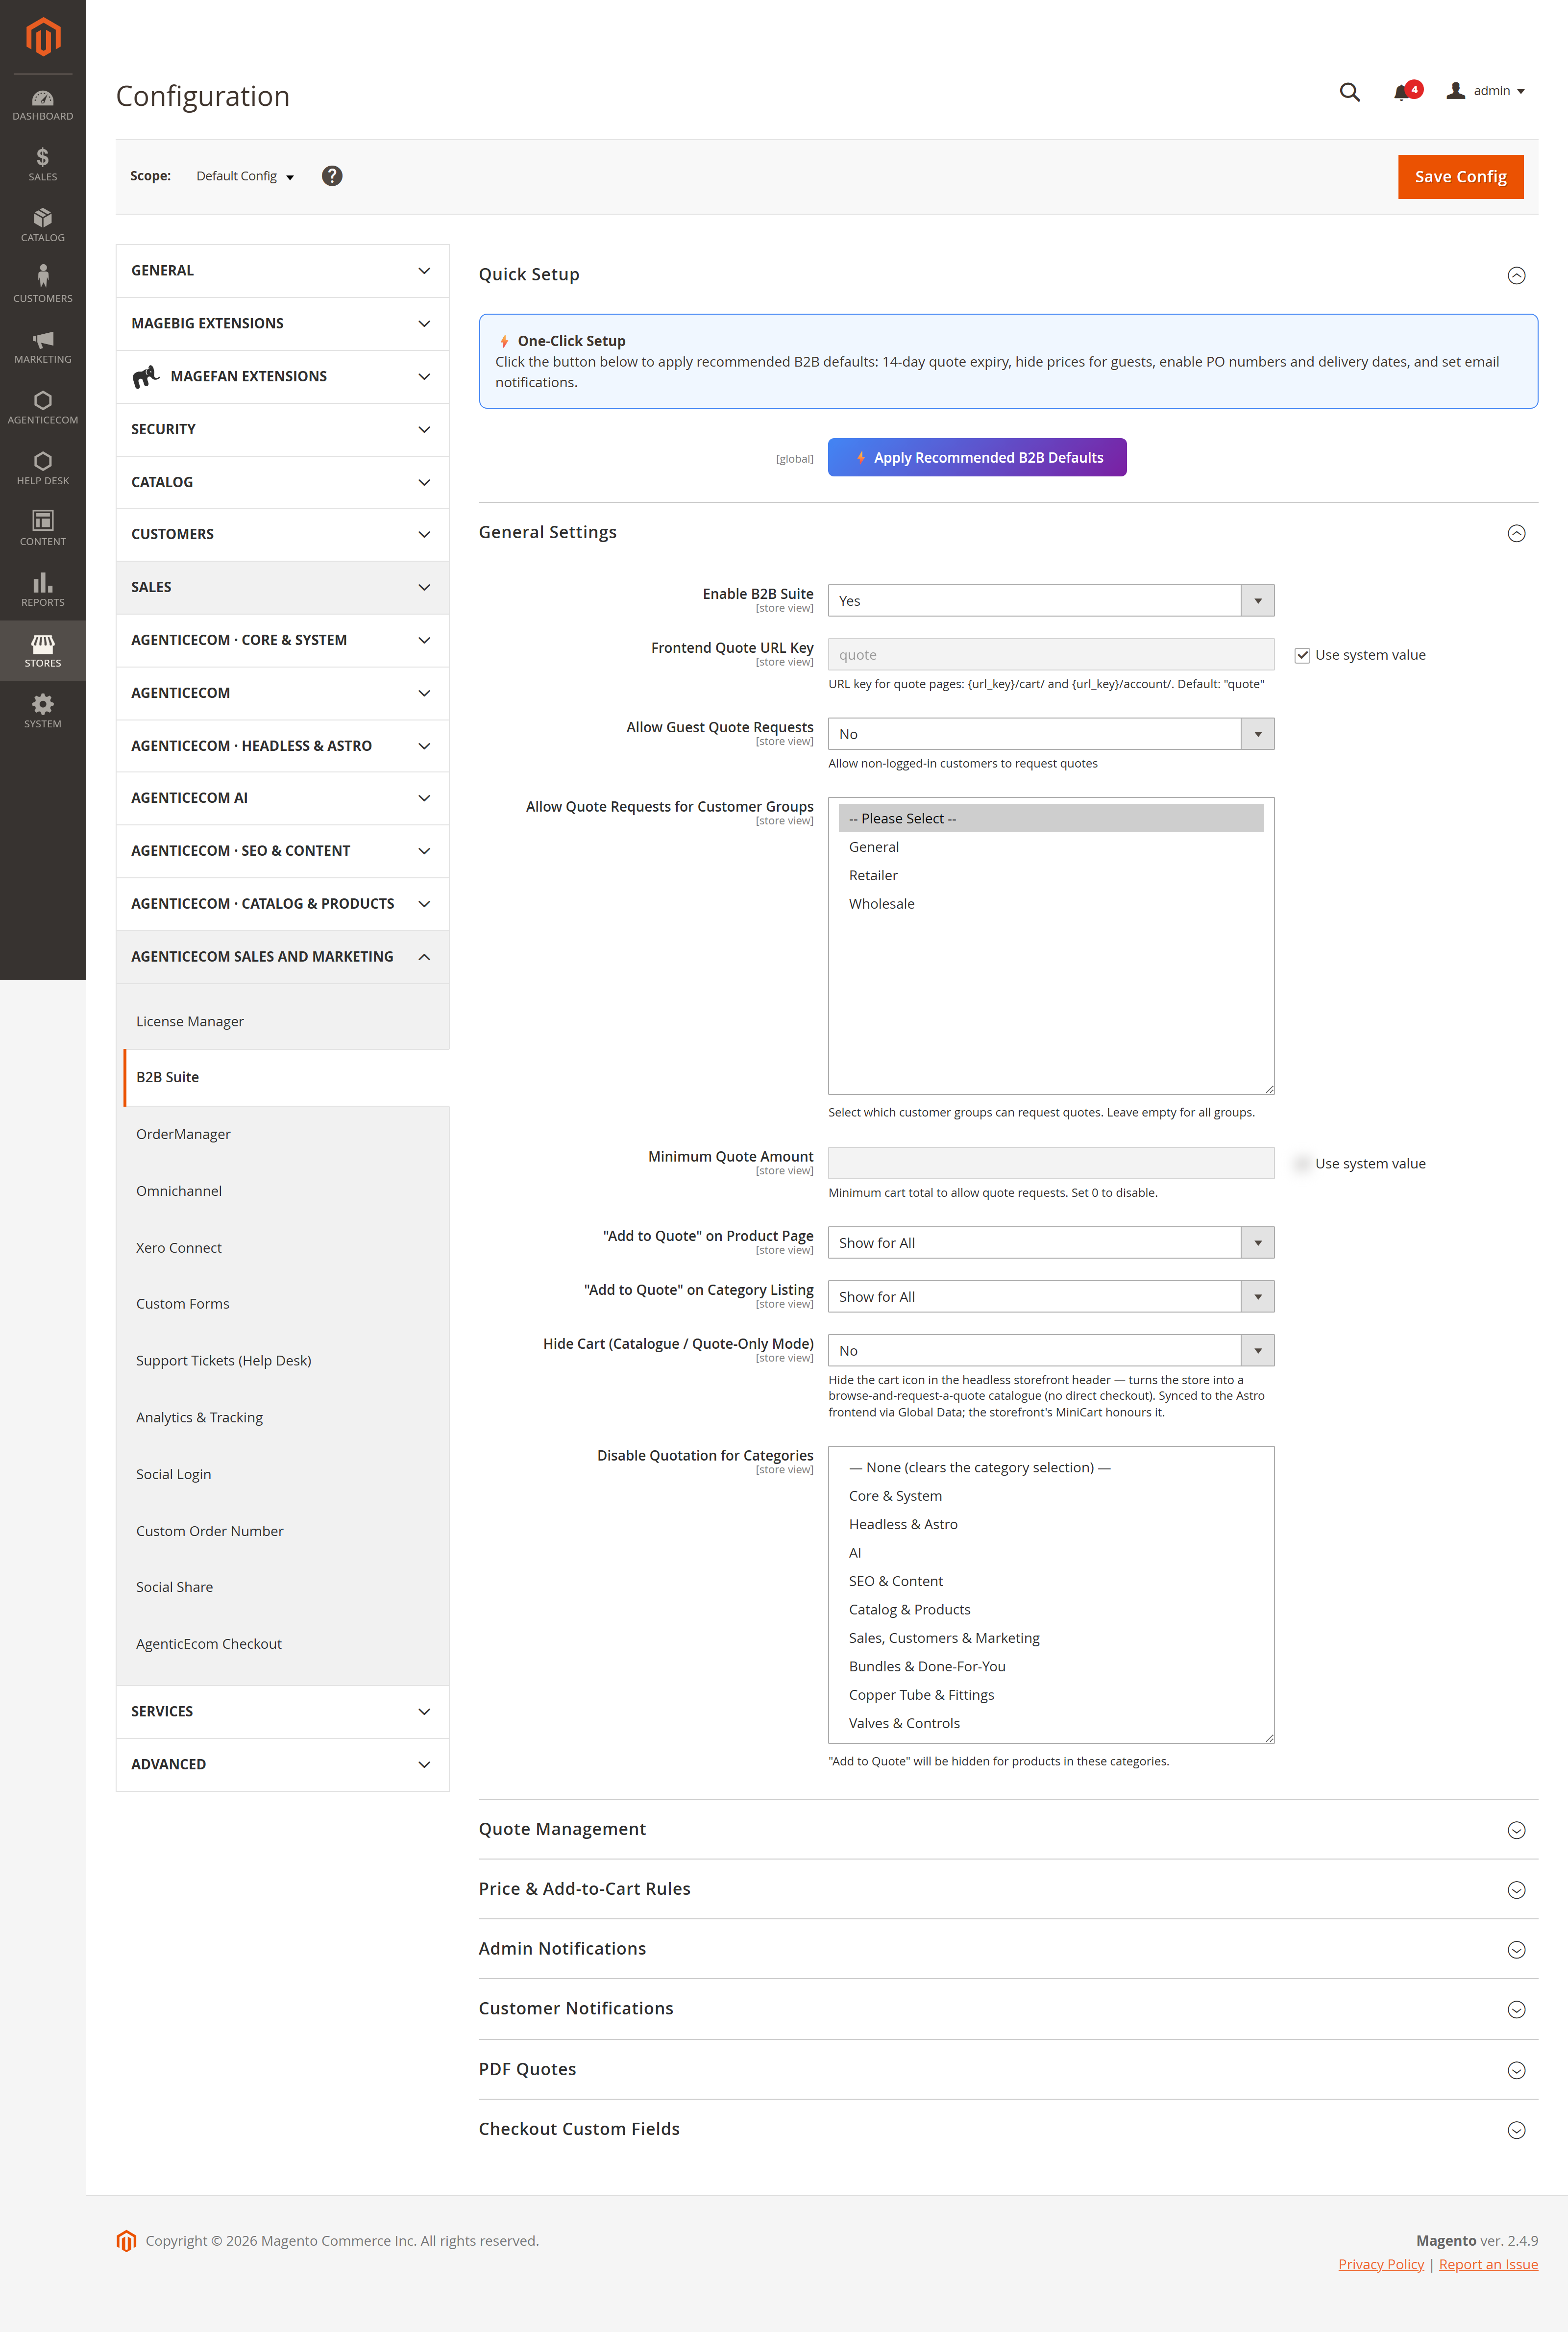Open the Scope Default Config dropdown
The image size is (1568, 2332).
coord(245,176)
